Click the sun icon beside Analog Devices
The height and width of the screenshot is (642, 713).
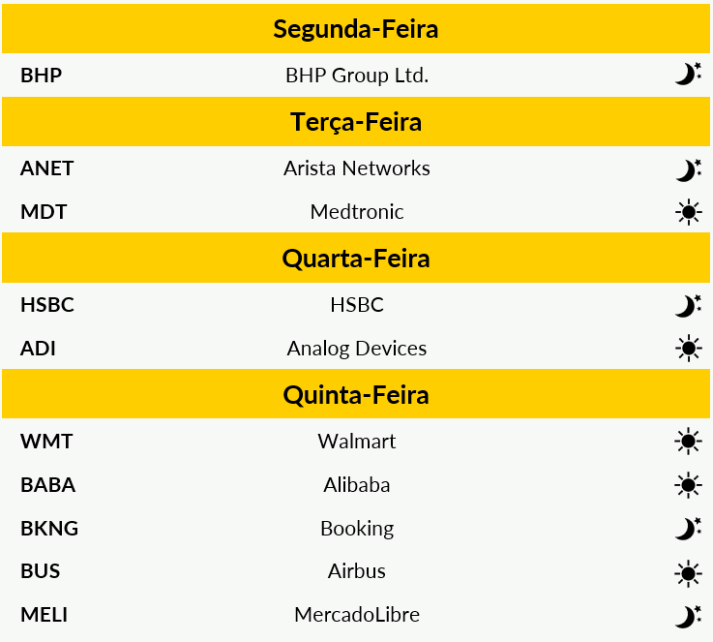(689, 348)
